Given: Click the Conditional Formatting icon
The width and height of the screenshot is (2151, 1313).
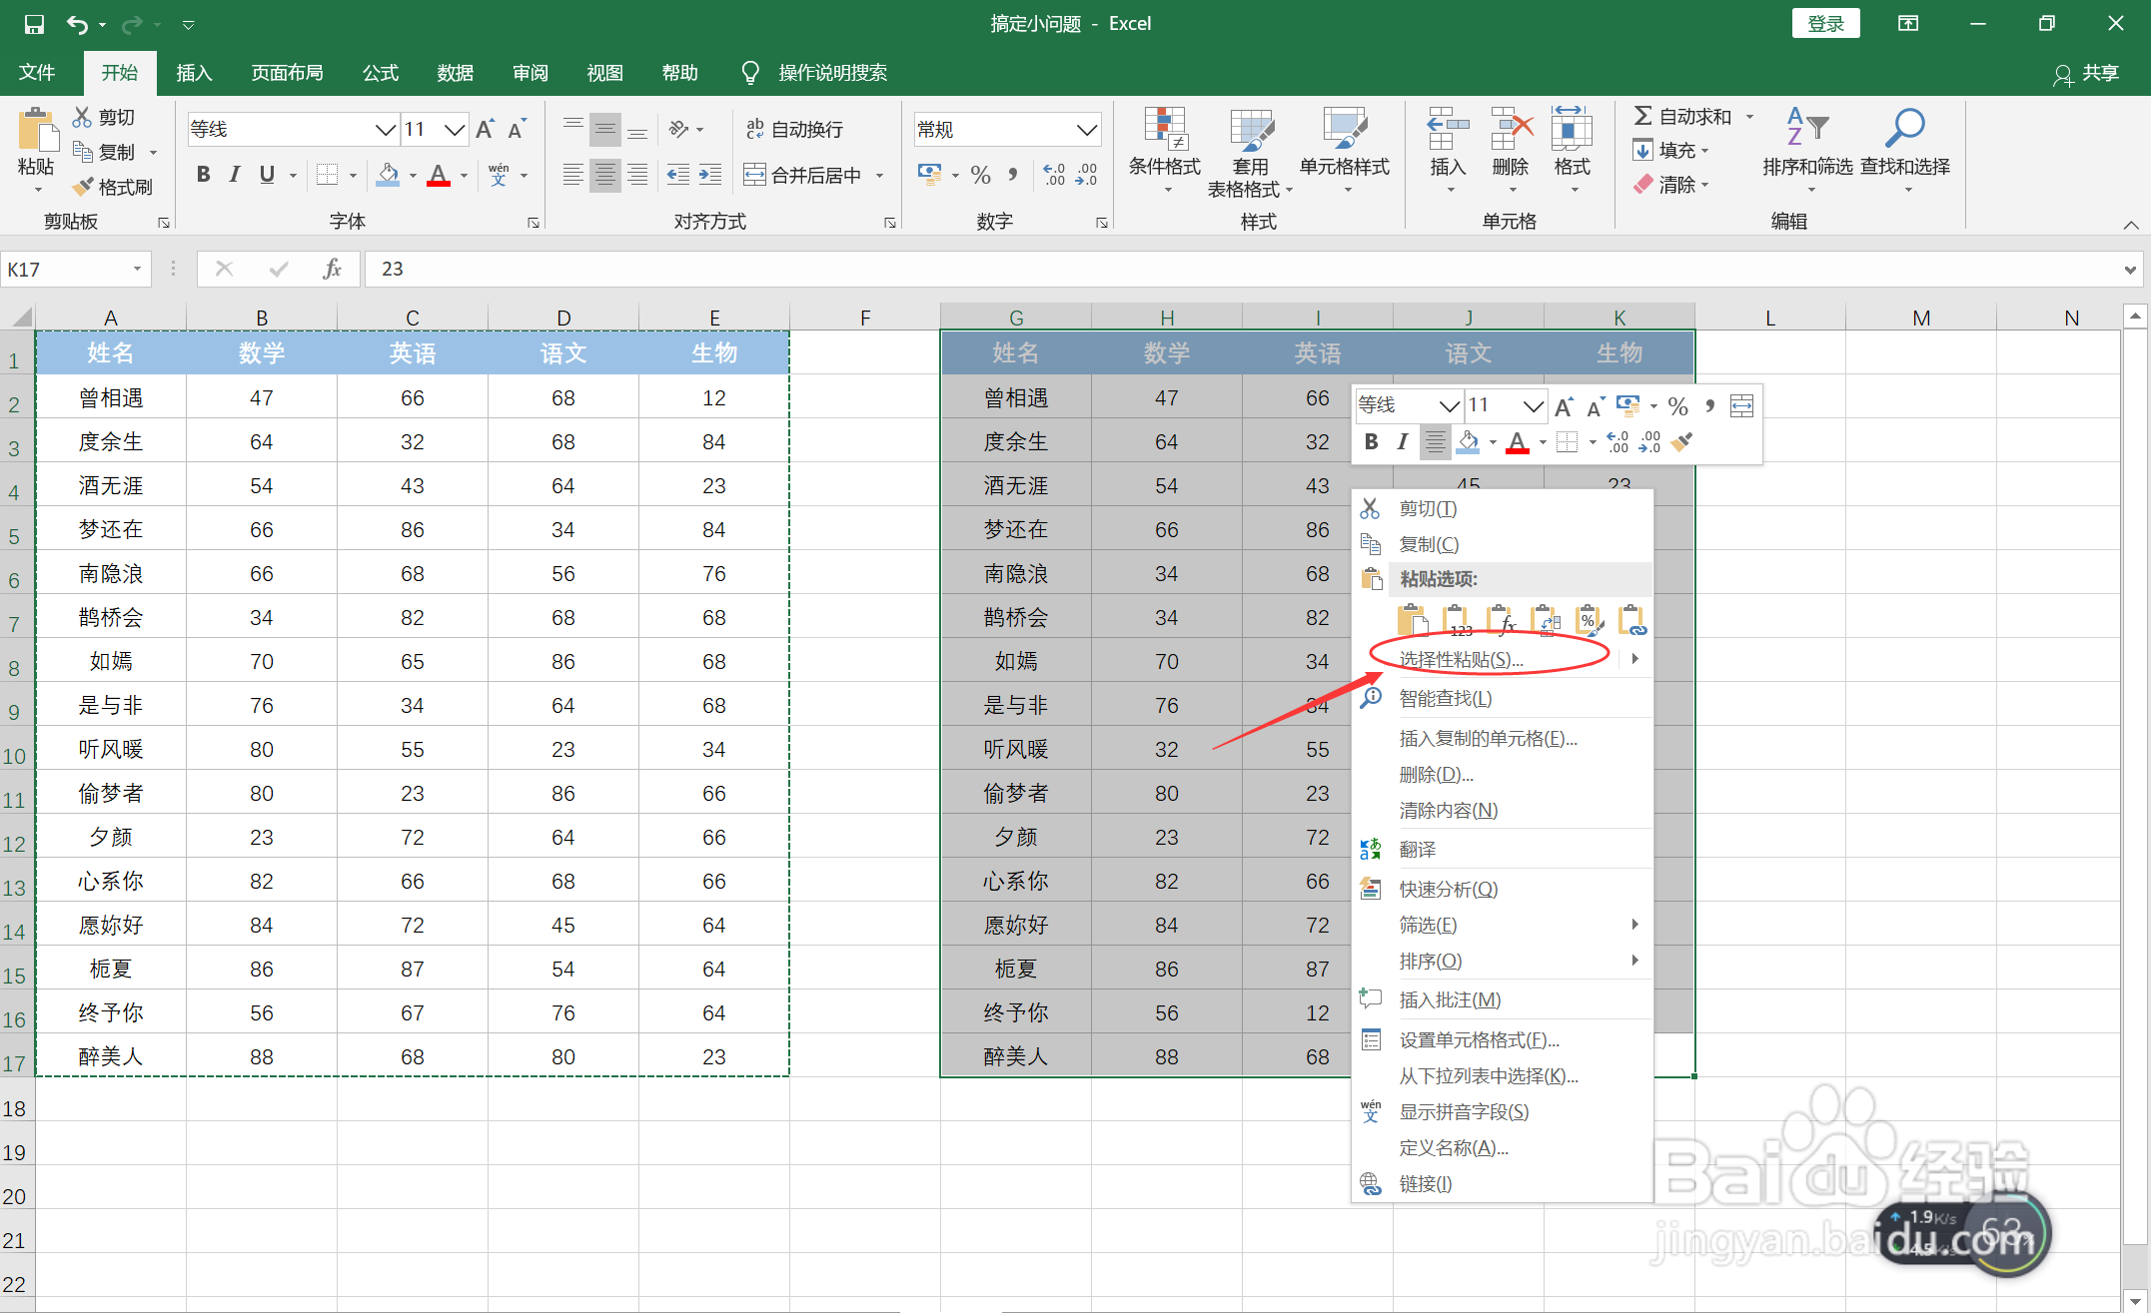Looking at the screenshot, I should (1165, 130).
